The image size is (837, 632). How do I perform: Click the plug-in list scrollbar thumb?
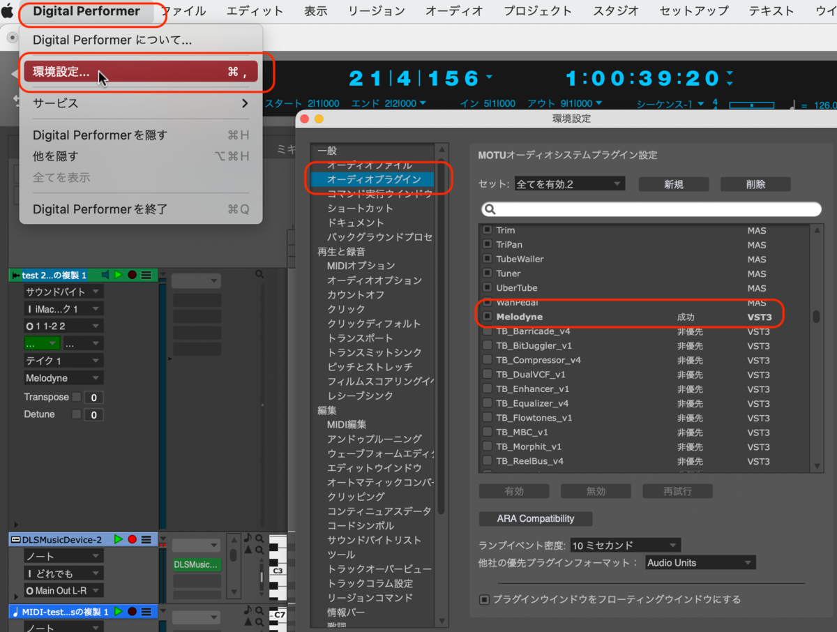click(x=816, y=317)
